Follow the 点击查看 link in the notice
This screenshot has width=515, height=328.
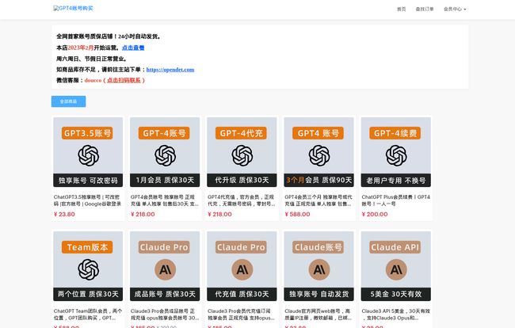(133, 48)
